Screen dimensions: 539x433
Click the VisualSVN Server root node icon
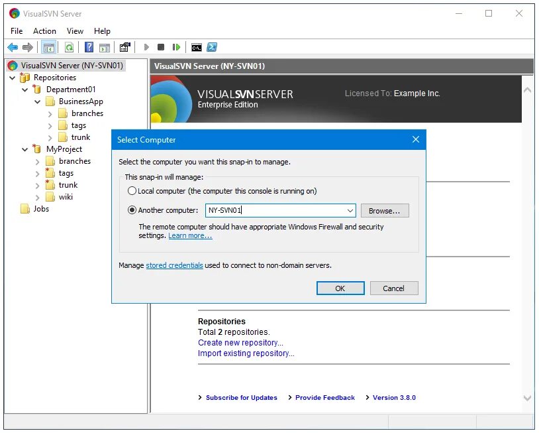point(13,66)
